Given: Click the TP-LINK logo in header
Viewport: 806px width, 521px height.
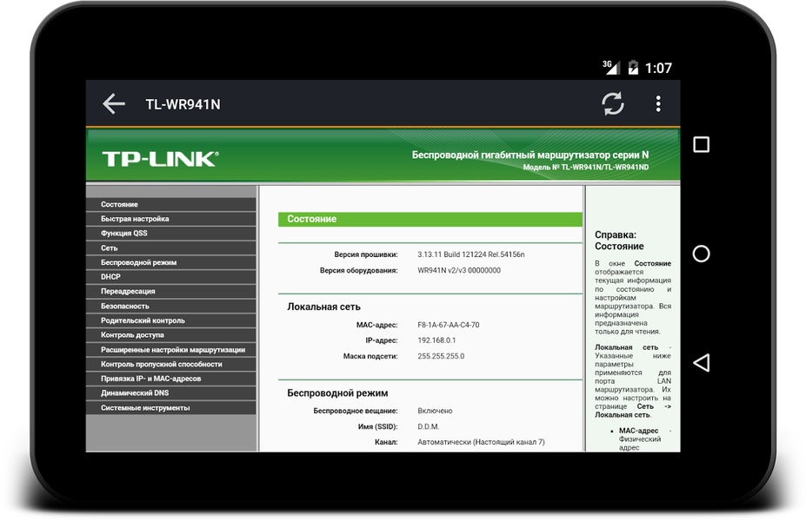Looking at the screenshot, I should tap(160, 159).
